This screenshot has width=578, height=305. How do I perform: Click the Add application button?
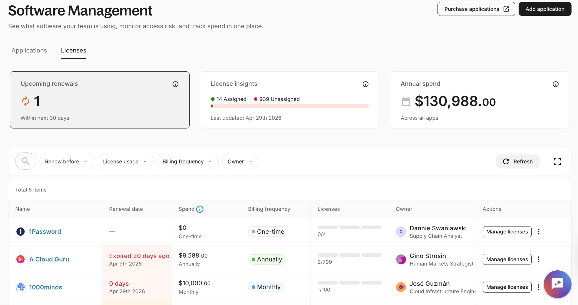point(545,9)
